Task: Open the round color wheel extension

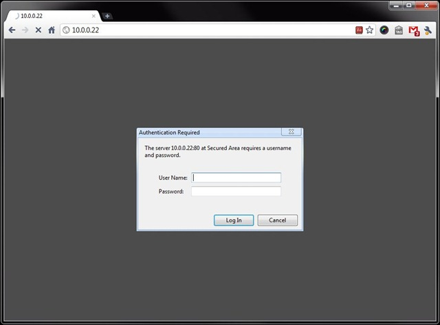Action: pos(384,30)
